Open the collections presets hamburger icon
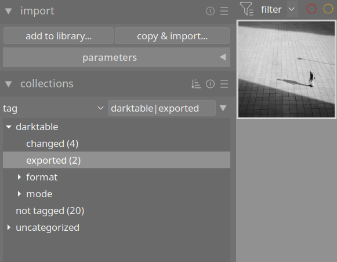The height and width of the screenshot is (262, 337). (x=224, y=84)
